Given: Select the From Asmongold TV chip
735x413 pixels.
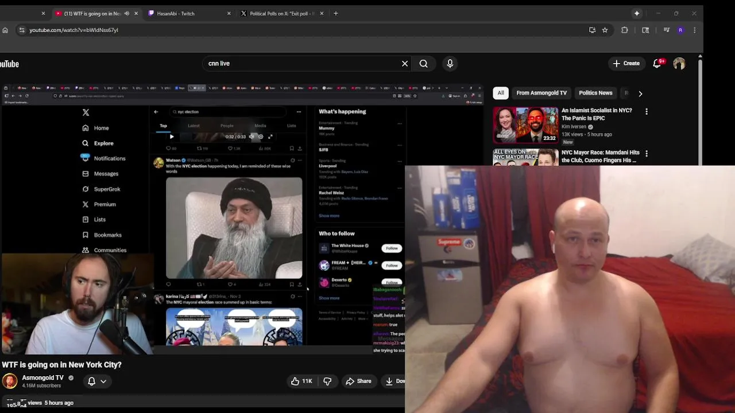Looking at the screenshot, I should click(x=541, y=93).
